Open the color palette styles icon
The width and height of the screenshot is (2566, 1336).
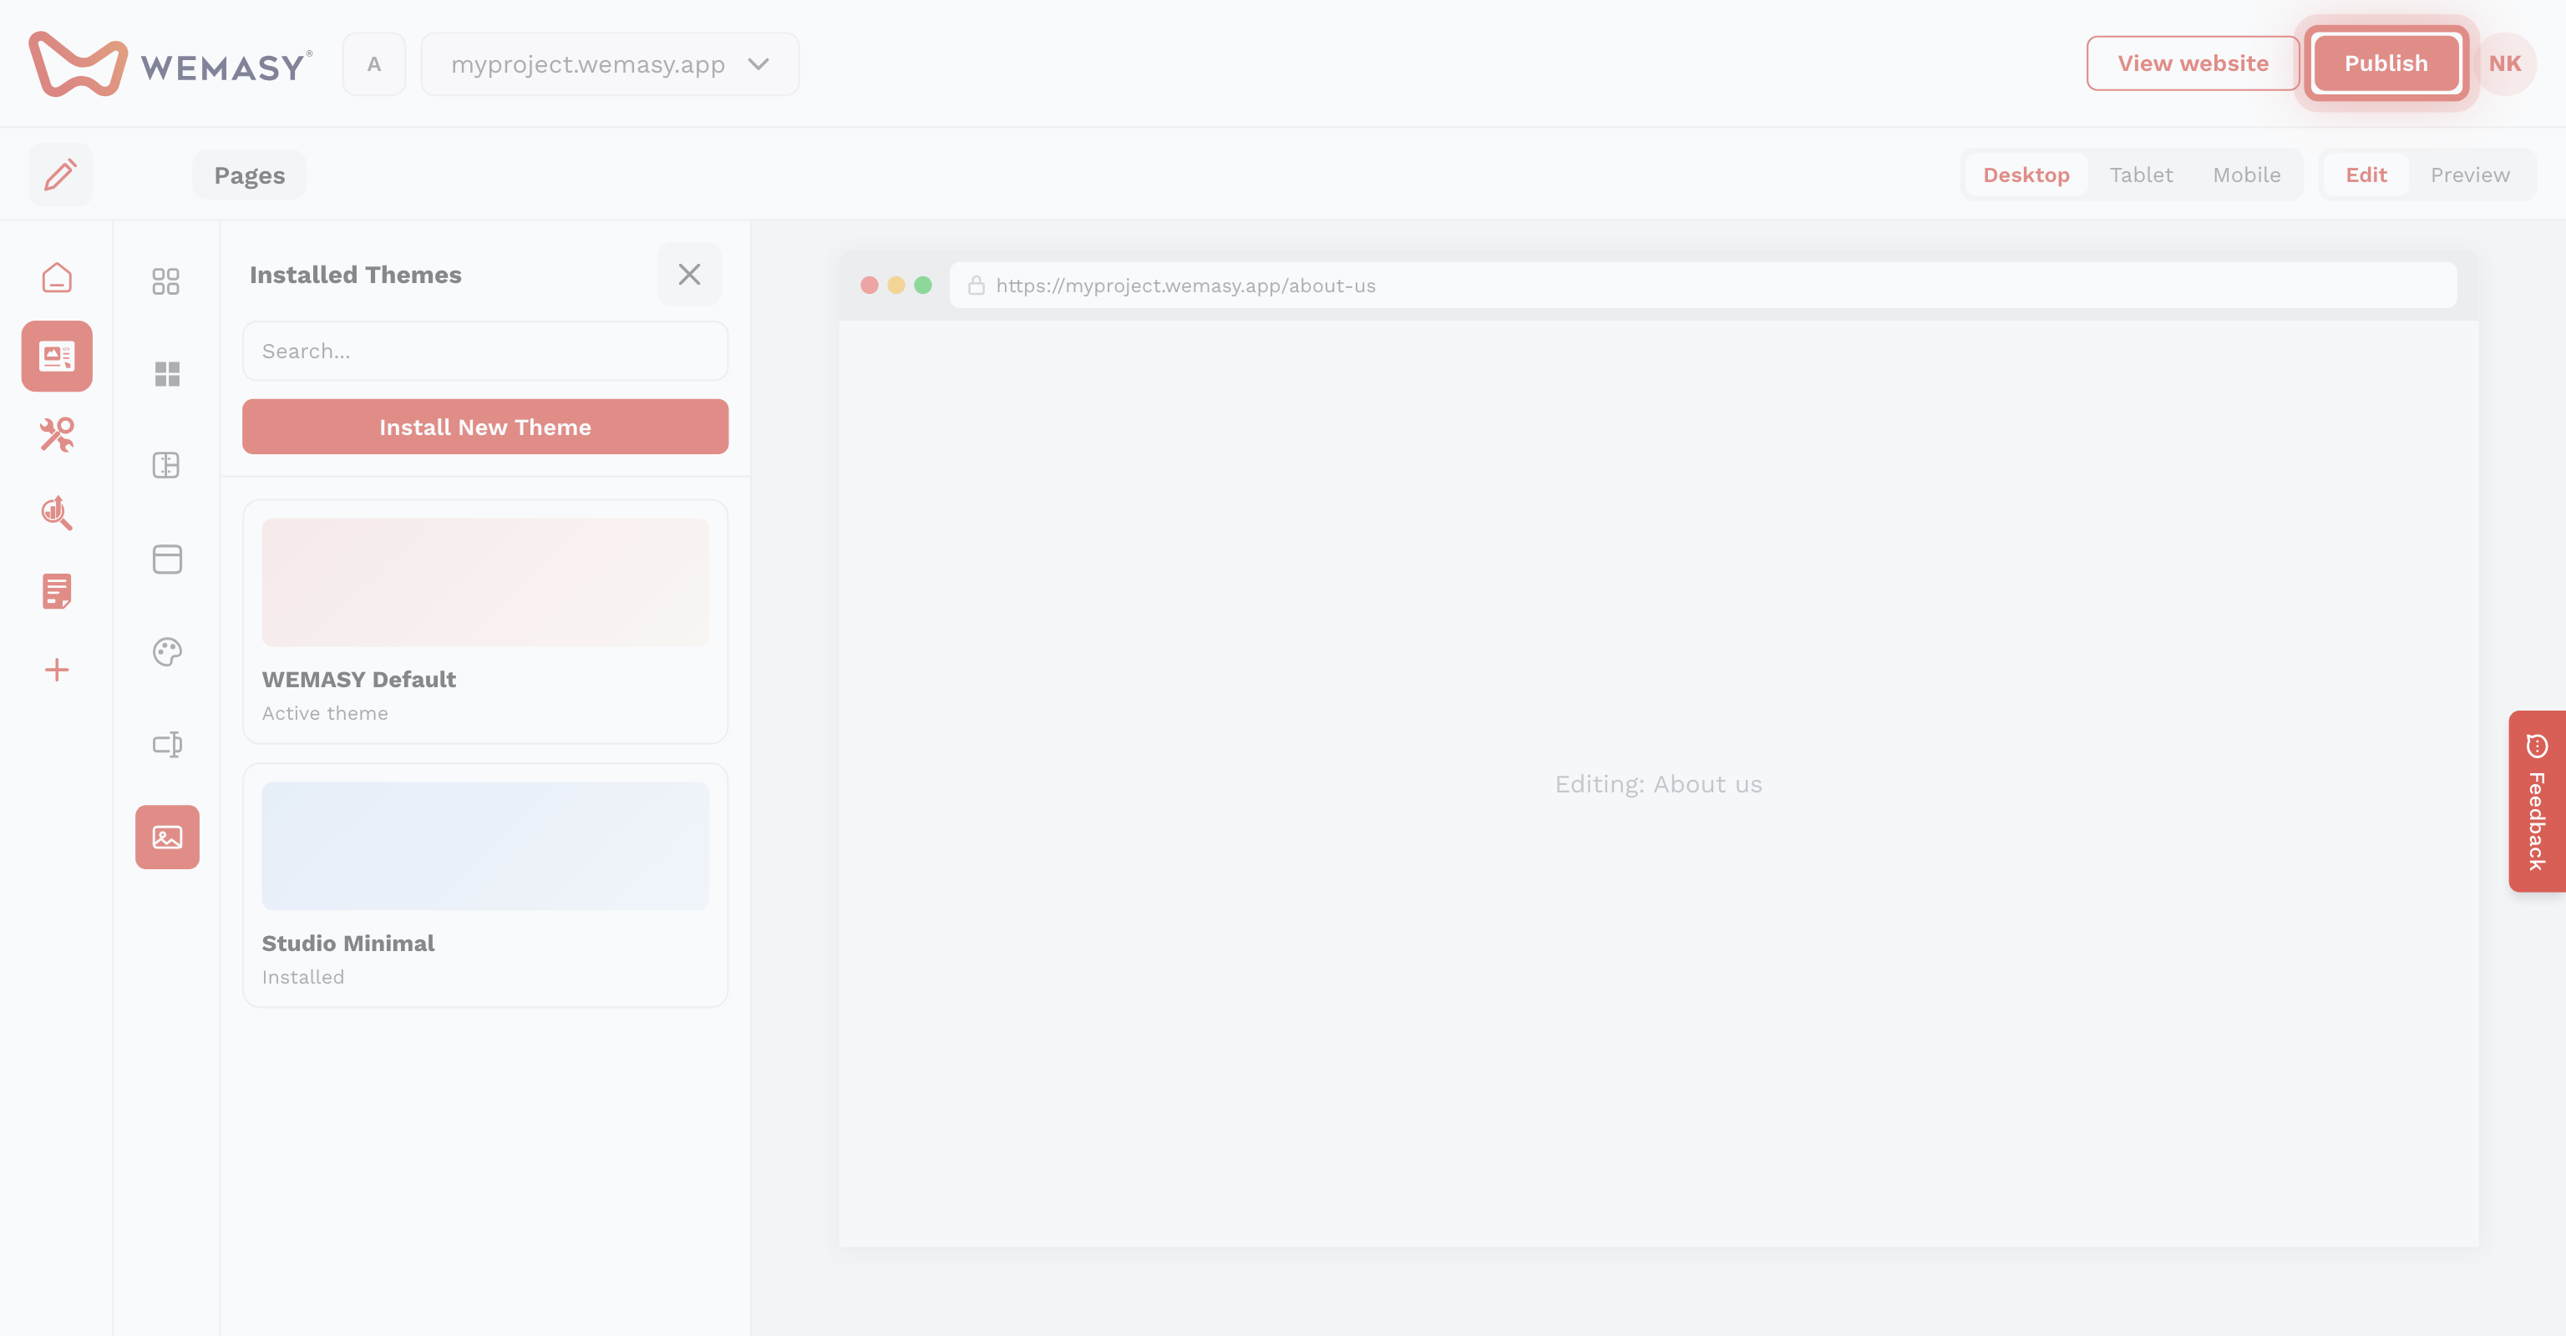coord(166,651)
